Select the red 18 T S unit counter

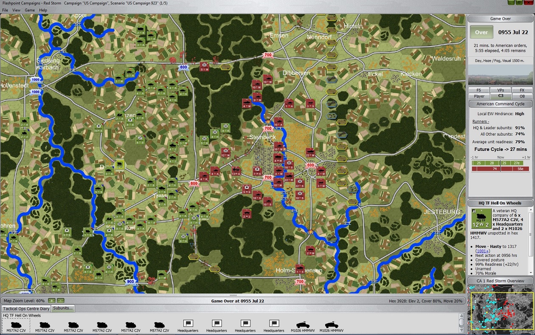coord(300,195)
